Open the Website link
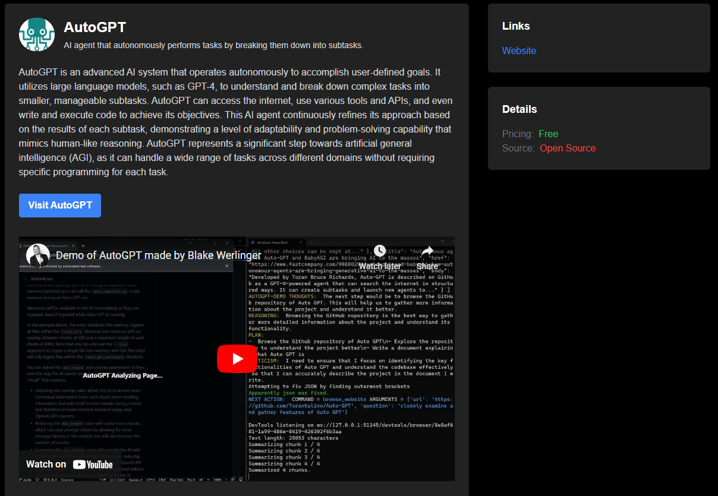Viewport: 718px width, 496px height. tap(519, 50)
